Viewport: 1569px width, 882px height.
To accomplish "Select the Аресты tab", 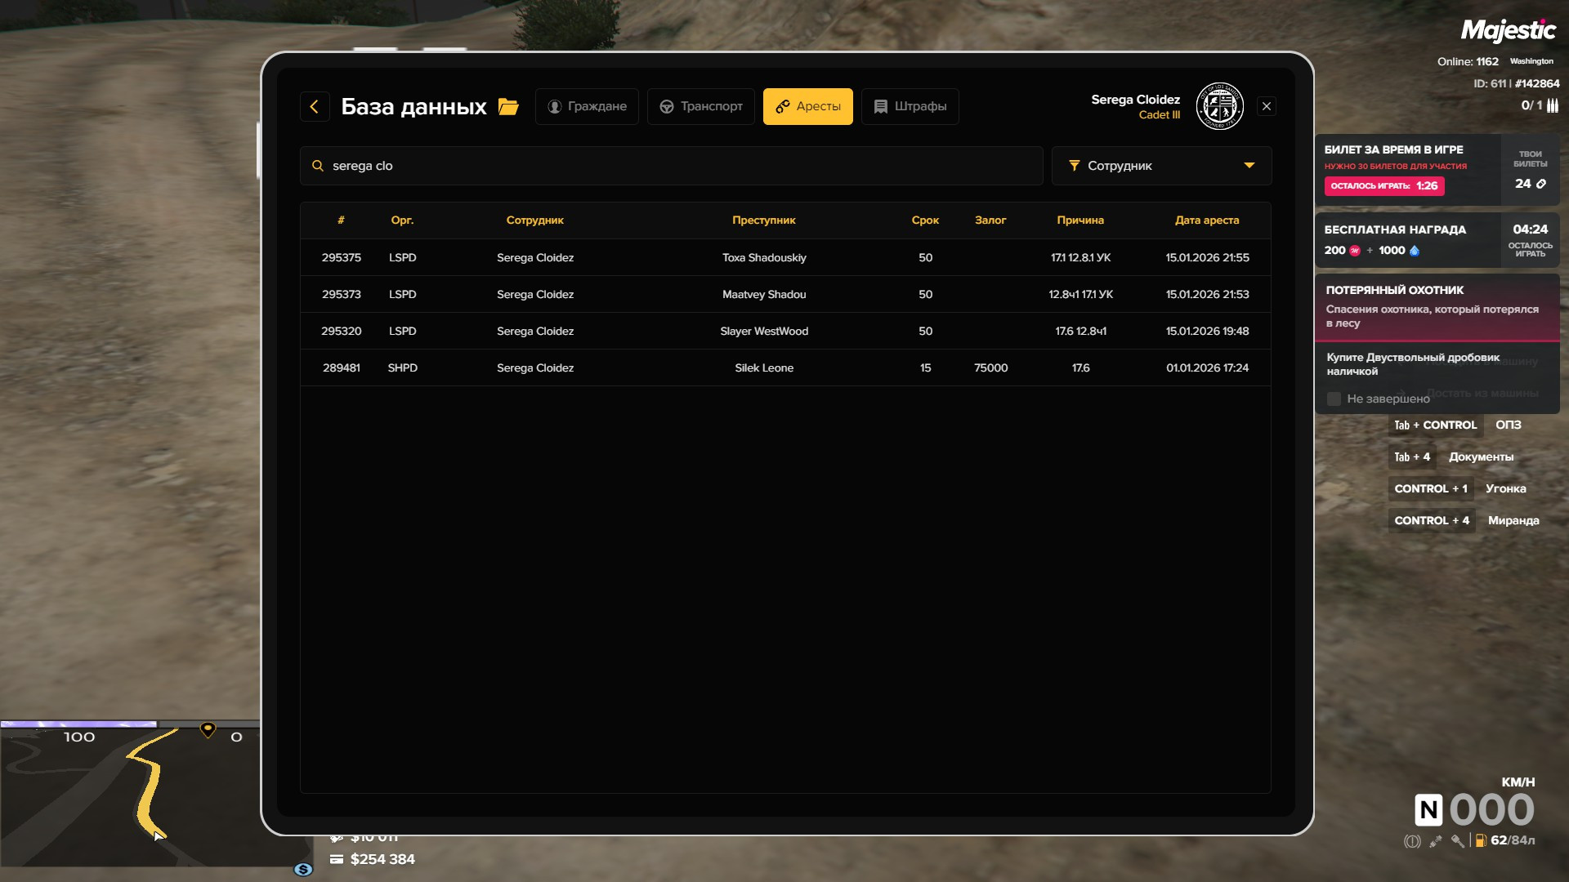I will click(x=807, y=106).
